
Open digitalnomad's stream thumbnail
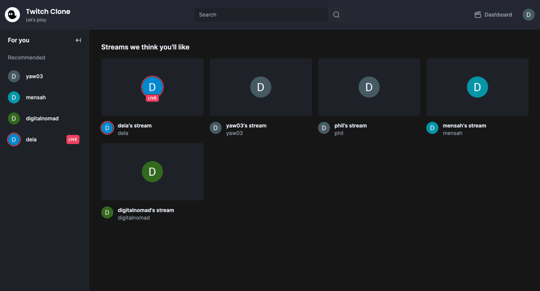click(152, 171)
